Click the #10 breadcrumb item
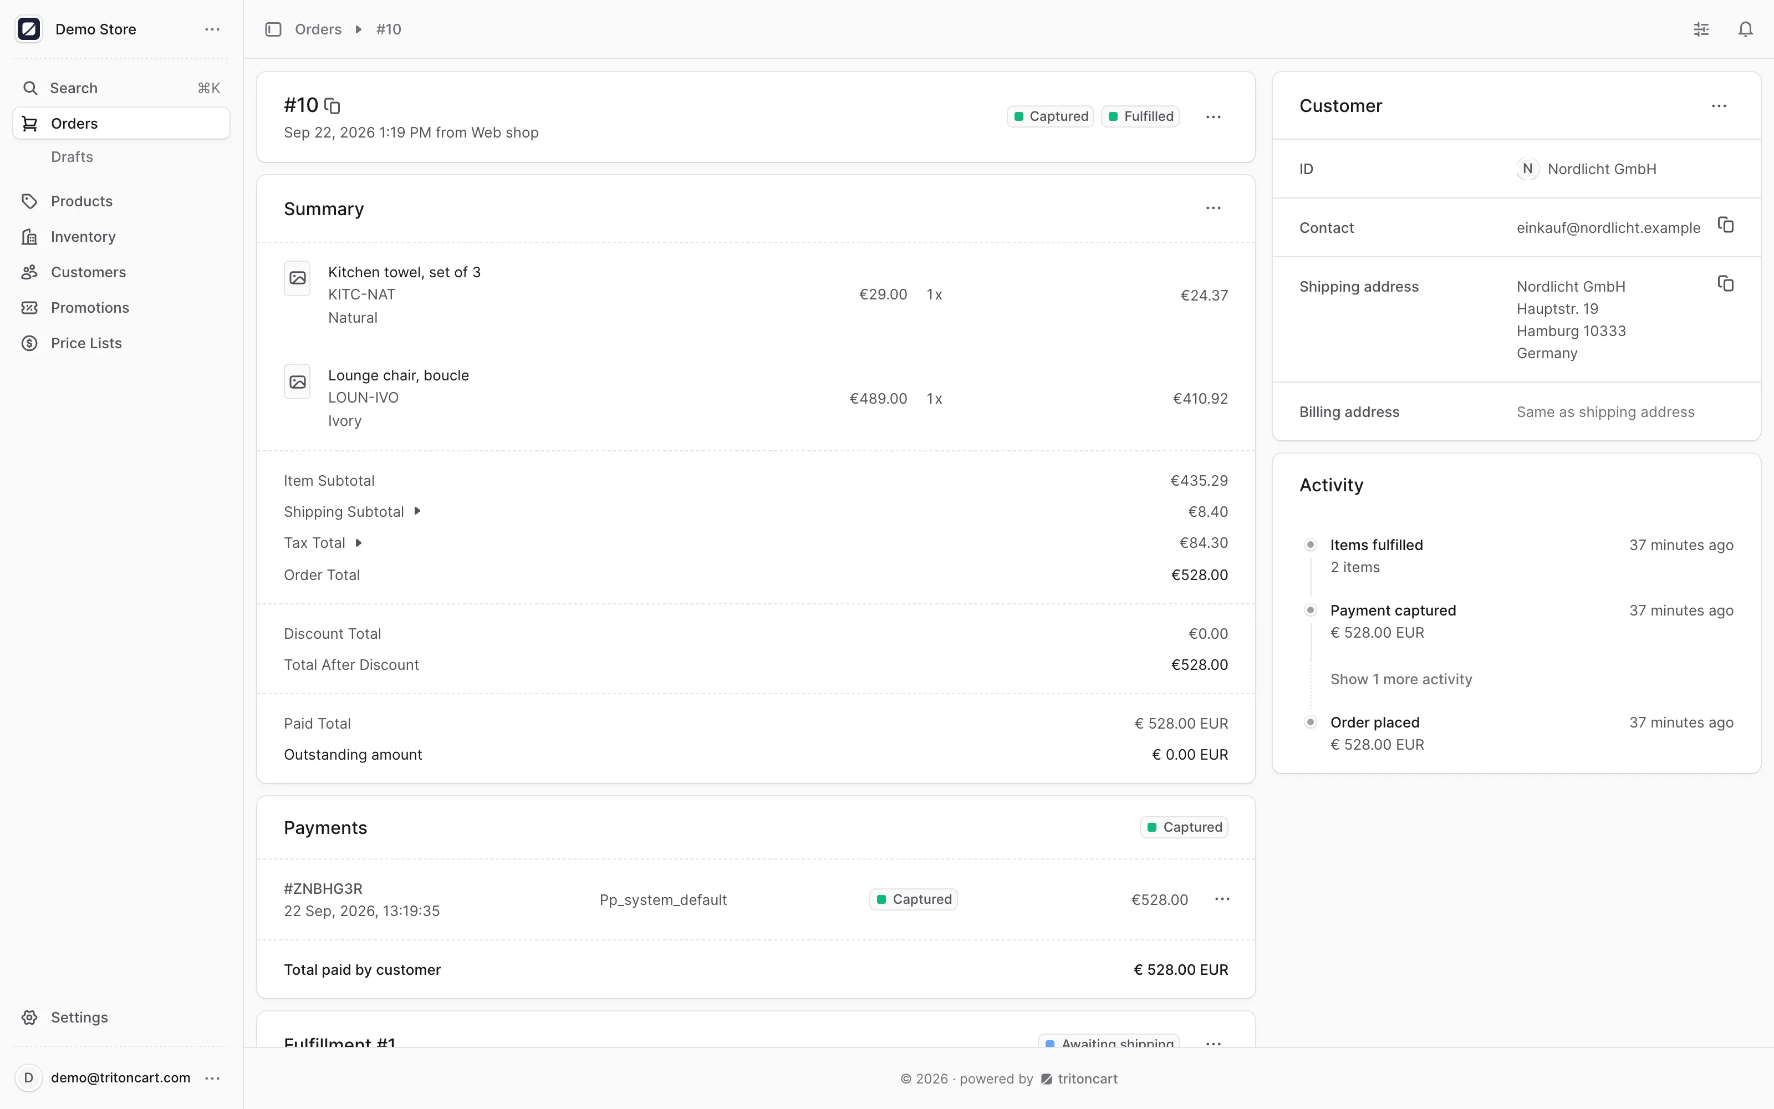The width and height of the screenshot is (1774, 1109). pos(389,29)
